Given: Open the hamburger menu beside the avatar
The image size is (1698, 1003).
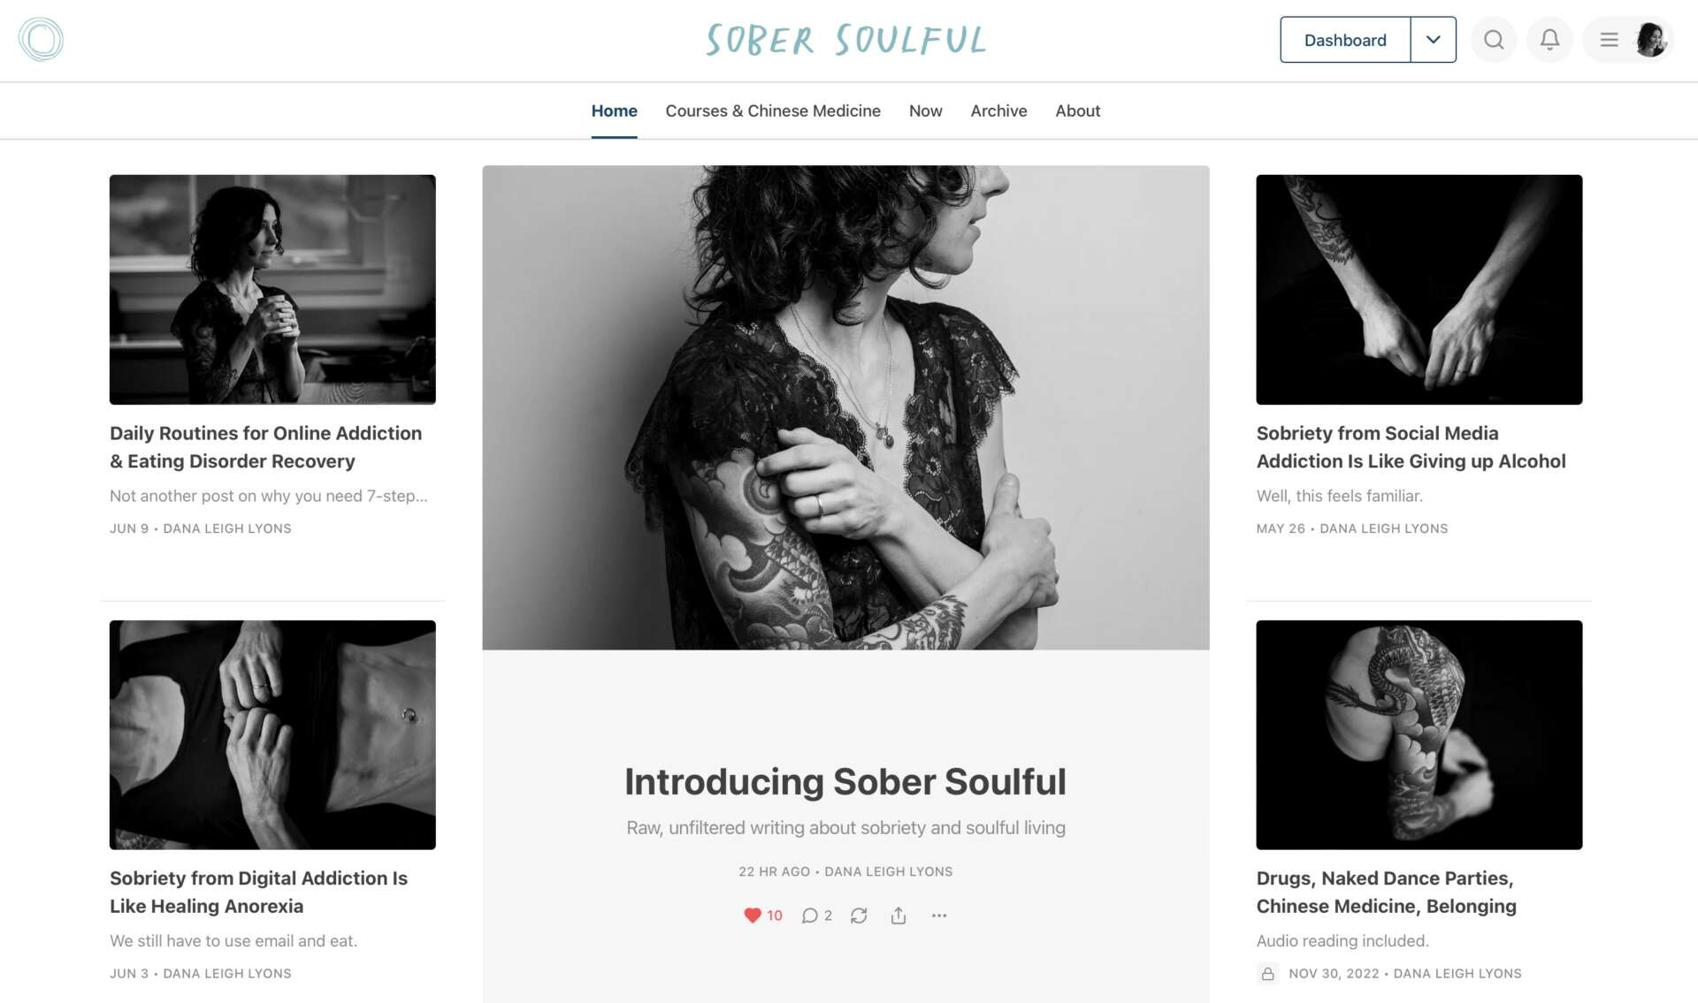Looking at the screenshot, I should [1609, 40].
